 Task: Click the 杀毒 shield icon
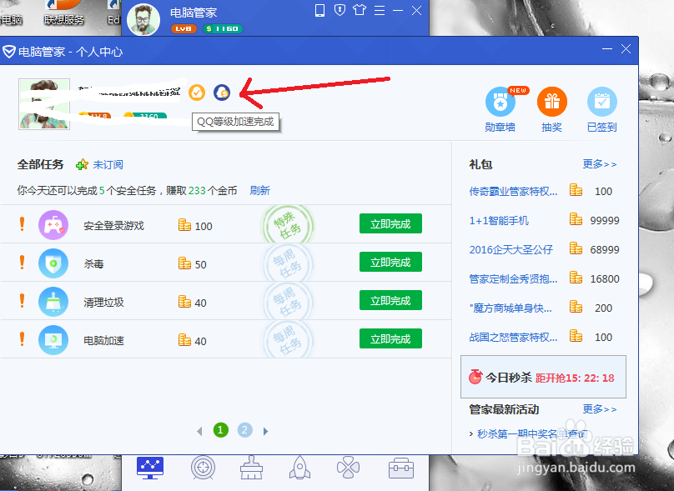[x=53, y=263]
